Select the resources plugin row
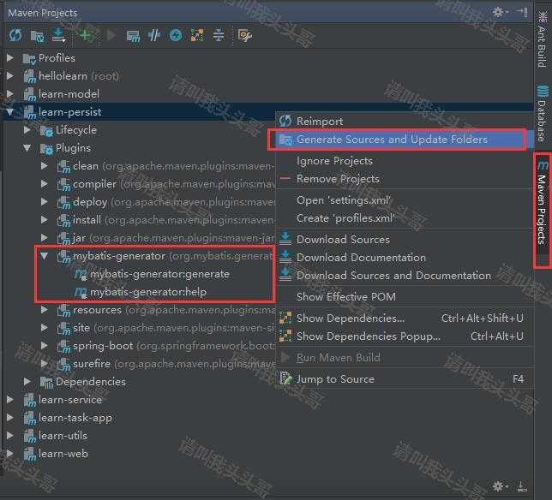 point(166,310)
